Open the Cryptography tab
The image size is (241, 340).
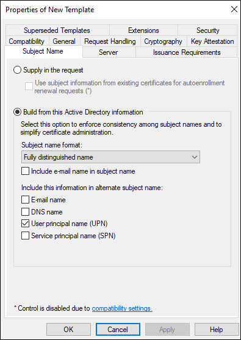pyautogui.click(x=164, y=41)
